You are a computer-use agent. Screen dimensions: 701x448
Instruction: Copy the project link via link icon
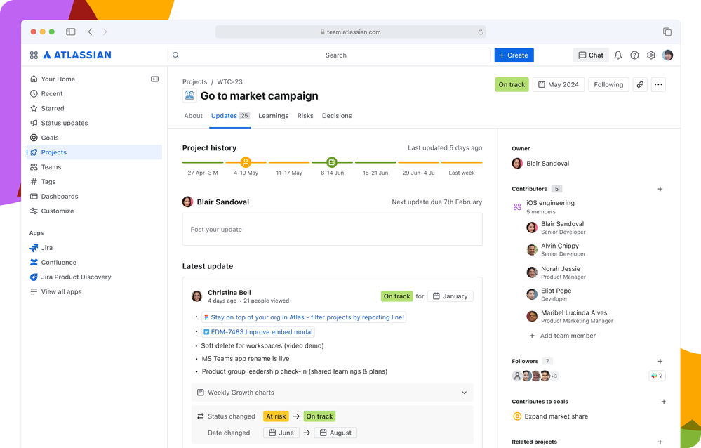pos(639,84)
